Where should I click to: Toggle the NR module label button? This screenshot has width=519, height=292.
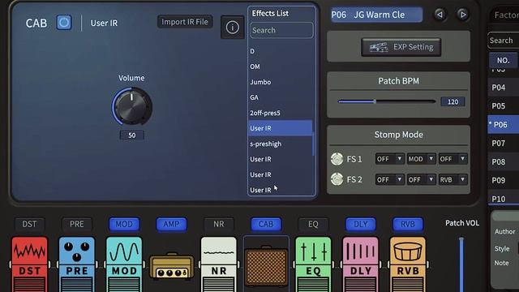pyautogui.click(x=219, y=224)
